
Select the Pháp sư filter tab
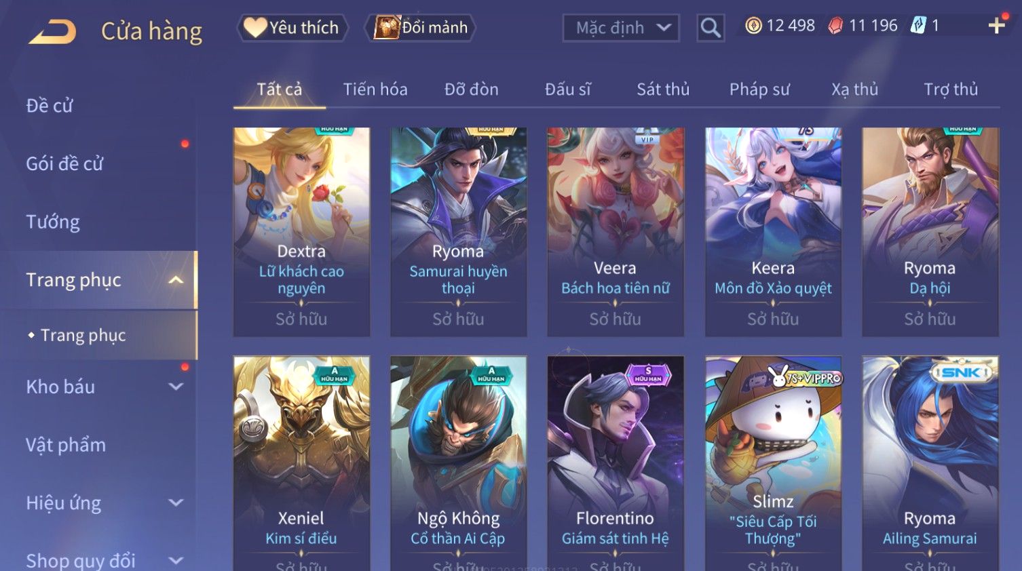point(759,89)
